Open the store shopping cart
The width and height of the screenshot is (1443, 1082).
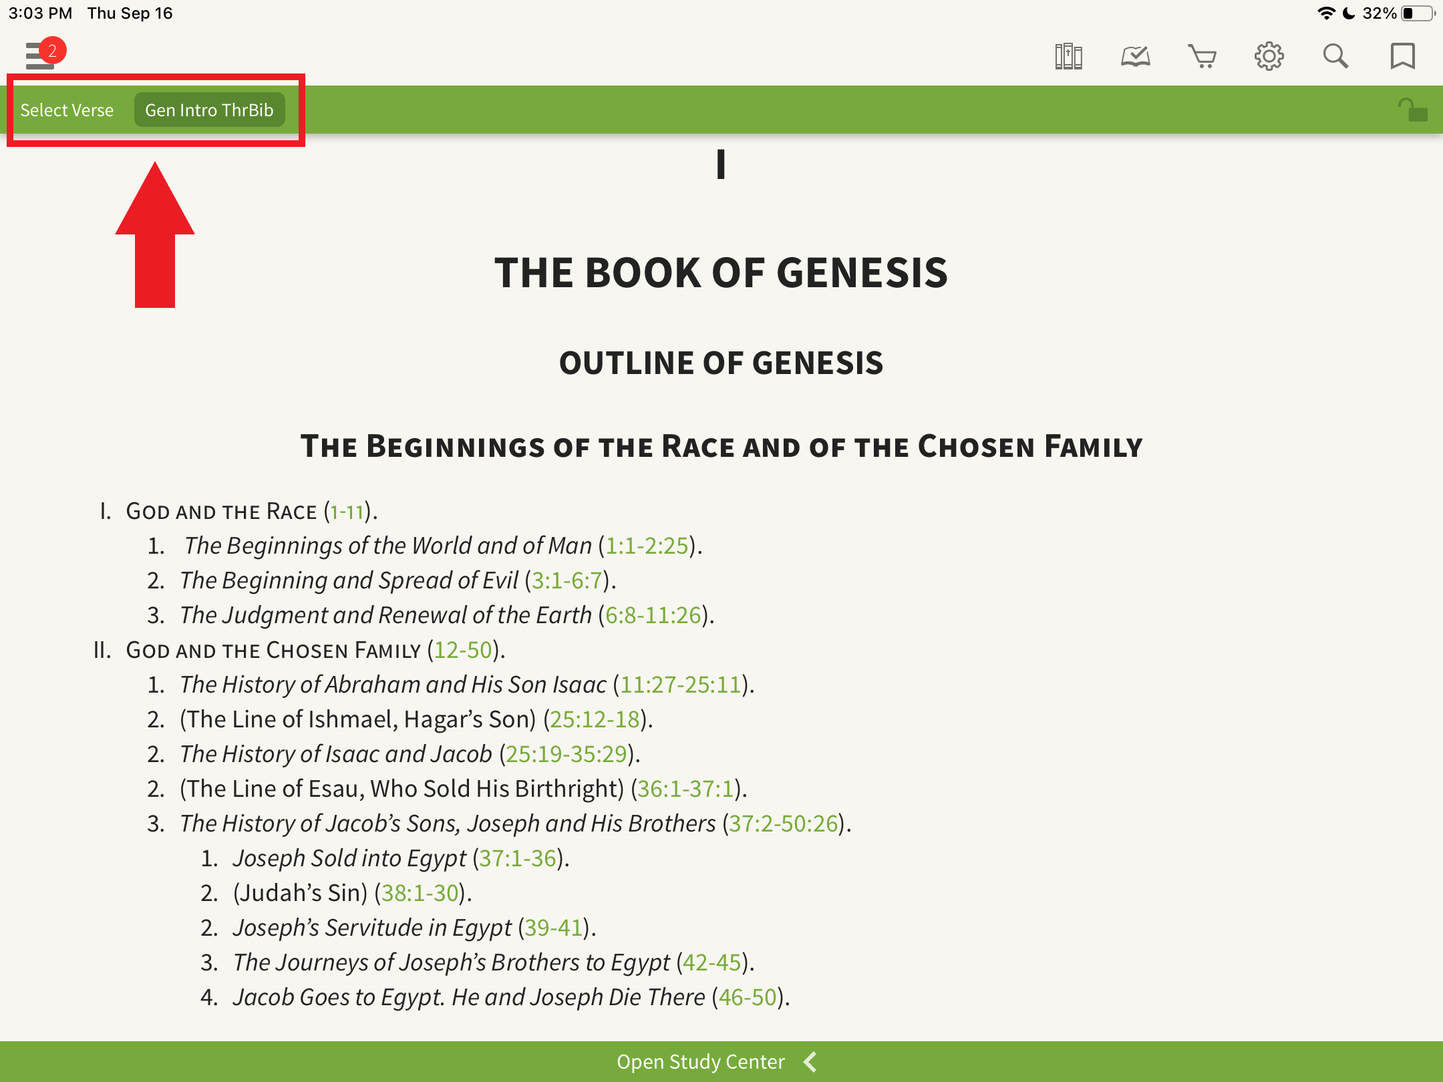click(1202, 56)
